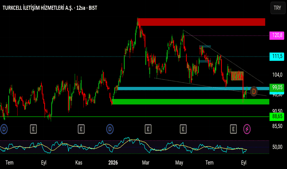Image resolution: width=287 pixels, height=169 pixels.
Task: Open the blue dividend D marker above 2026
Action: [x=110, y=129]
